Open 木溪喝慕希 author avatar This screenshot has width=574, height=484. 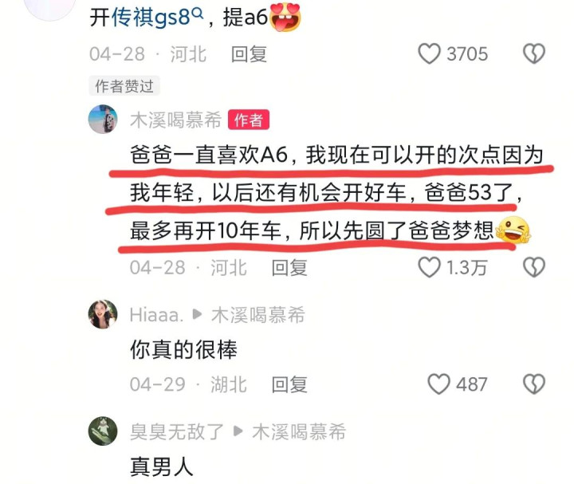[x=103, y=119]
